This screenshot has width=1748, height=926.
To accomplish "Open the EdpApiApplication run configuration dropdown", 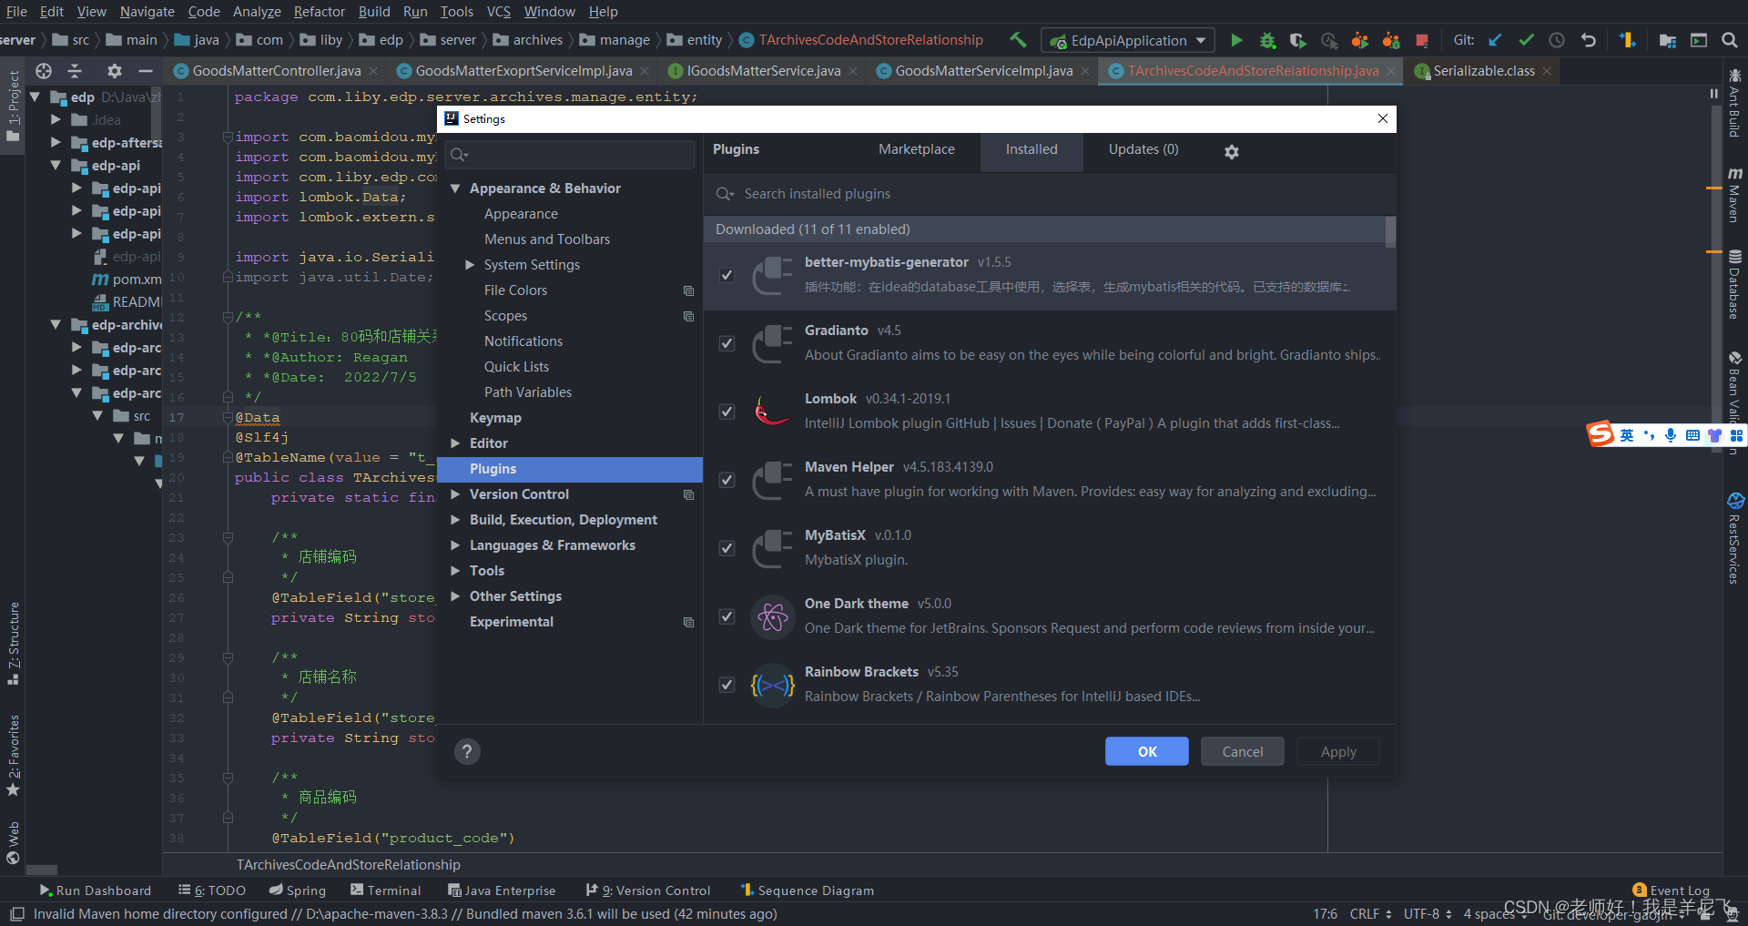I will (x=1128, y=40).
